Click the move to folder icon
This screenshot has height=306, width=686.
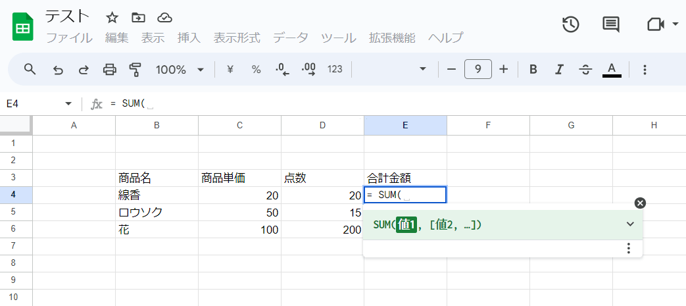click(138, 17)
